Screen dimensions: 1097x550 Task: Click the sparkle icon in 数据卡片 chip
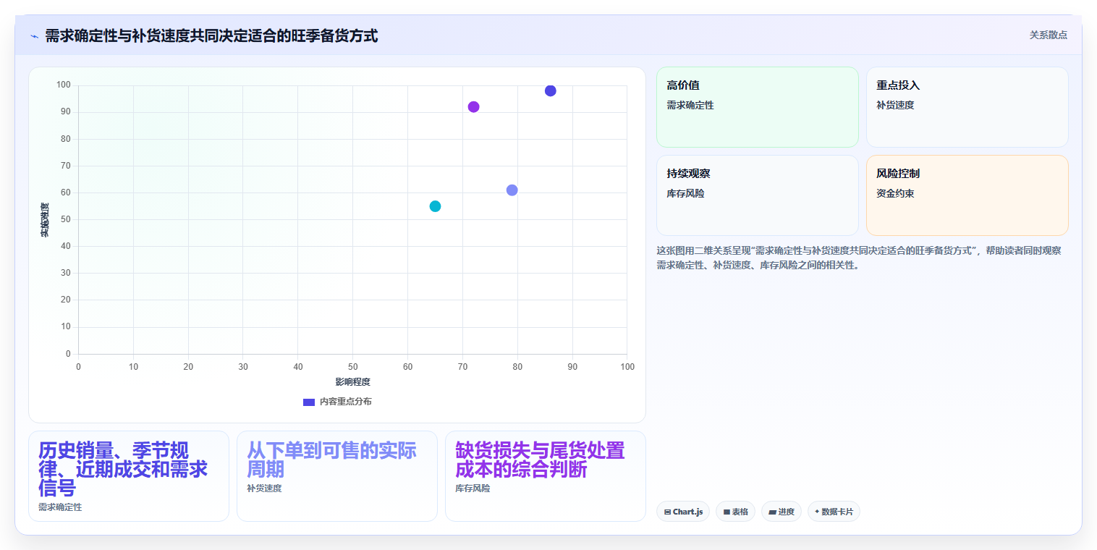coord(817,511)
